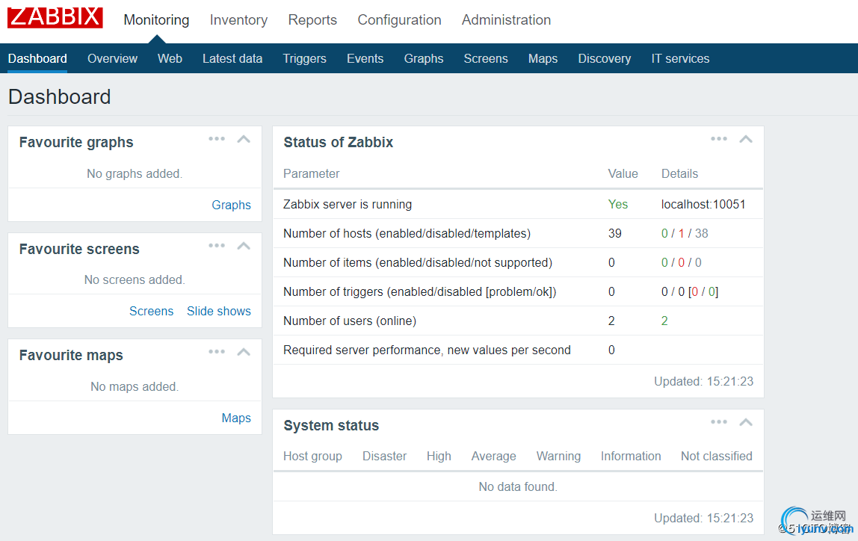Viewport: 858px width, 541px height.
Task: Go to the Web submenu tab
Action: tap(170, 58)
